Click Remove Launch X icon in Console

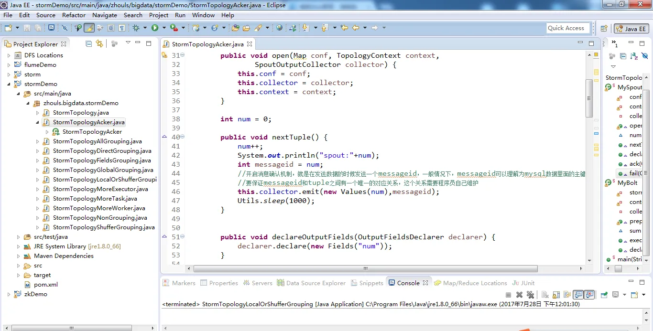click(519, 295)
